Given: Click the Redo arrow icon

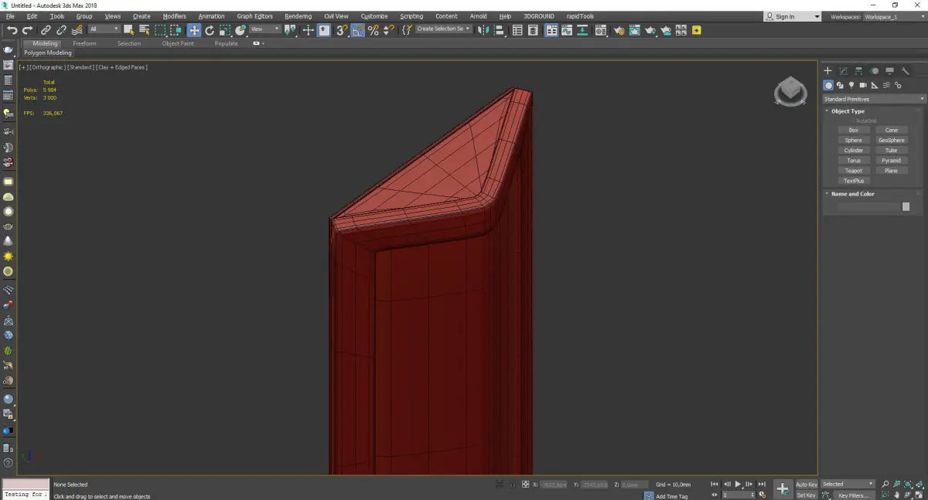Looking at the screenshot, I should pos(28,30).
